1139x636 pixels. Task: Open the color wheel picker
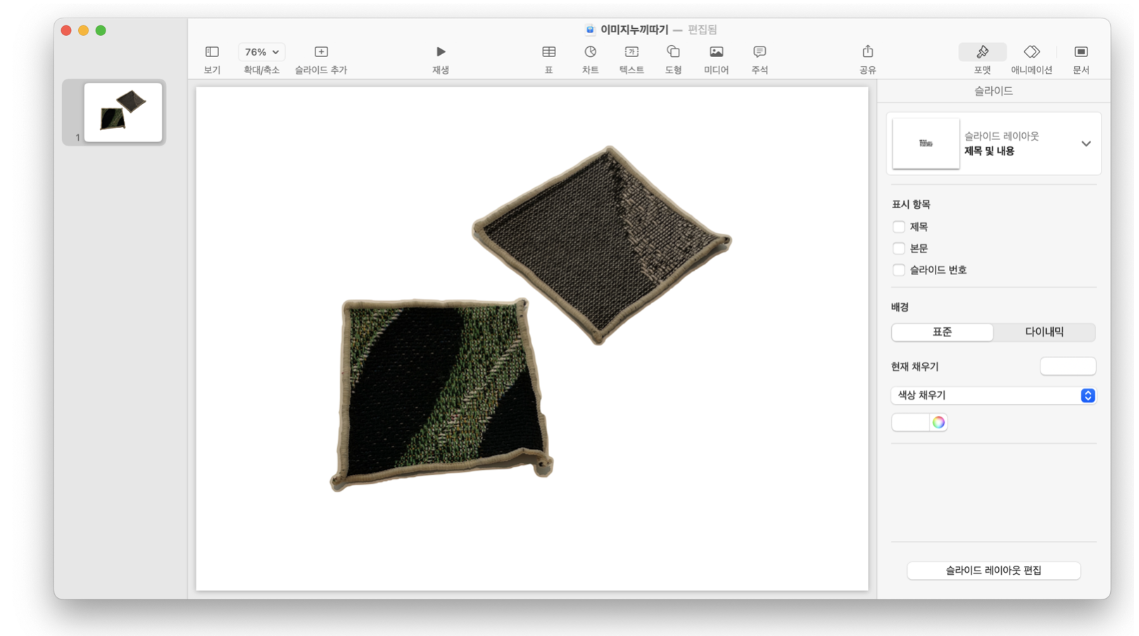click(938, 422)
